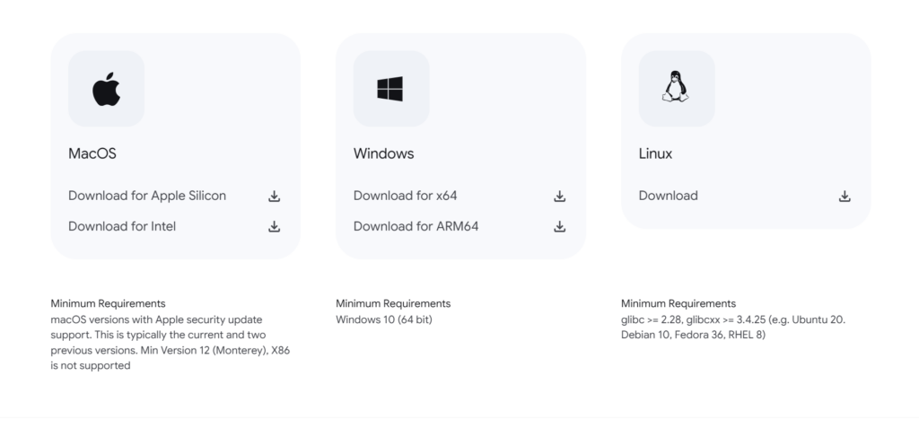The height and width of the screenshot is (428, 919).
Task: Select the 'Download for Intel' link
Action: point(122,226)
